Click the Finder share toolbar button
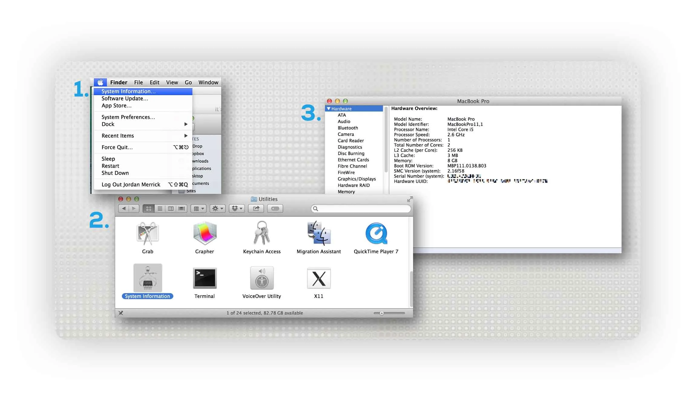Image resolution: width=696 pixels, height=401 pixels. click(256, 209)
